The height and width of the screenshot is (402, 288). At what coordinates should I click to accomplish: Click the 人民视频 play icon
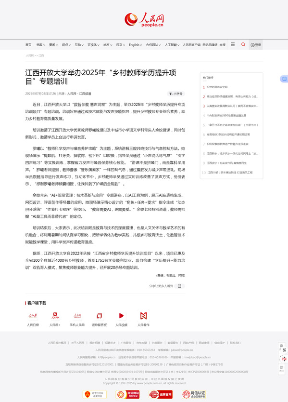(121, 316)
